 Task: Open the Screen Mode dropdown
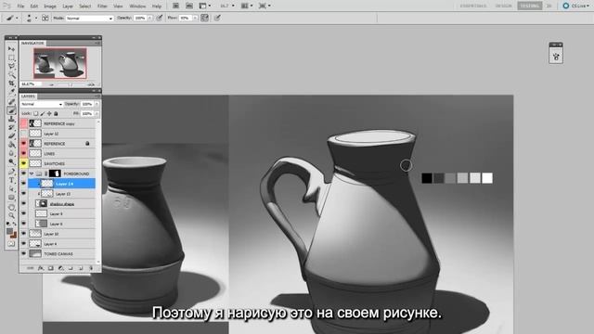click(264, 6)
